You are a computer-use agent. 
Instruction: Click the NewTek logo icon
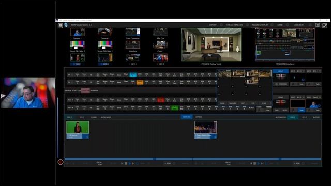pyautogui.click(x=66, y=25)
